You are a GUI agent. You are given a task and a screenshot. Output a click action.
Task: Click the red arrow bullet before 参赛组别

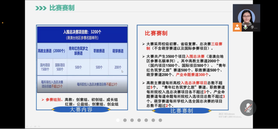[x=43, y=100]
